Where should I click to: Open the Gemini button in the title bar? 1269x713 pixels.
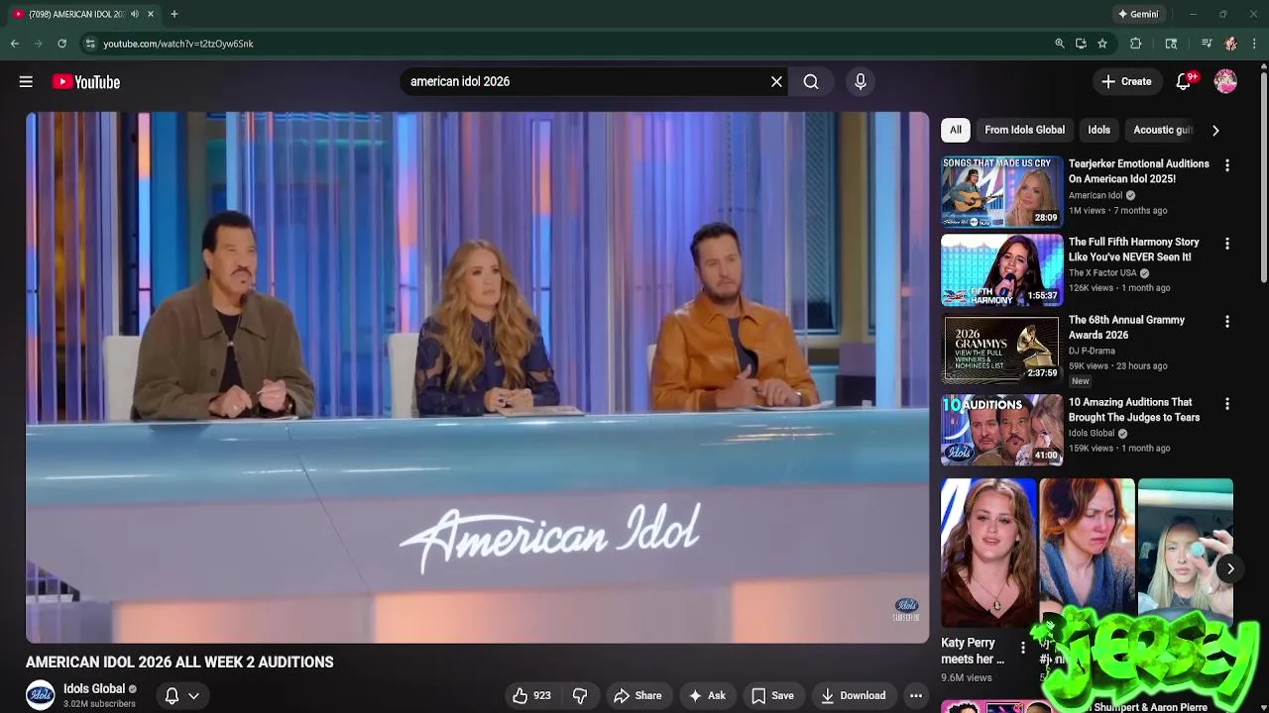click(x=1138, y=14)
